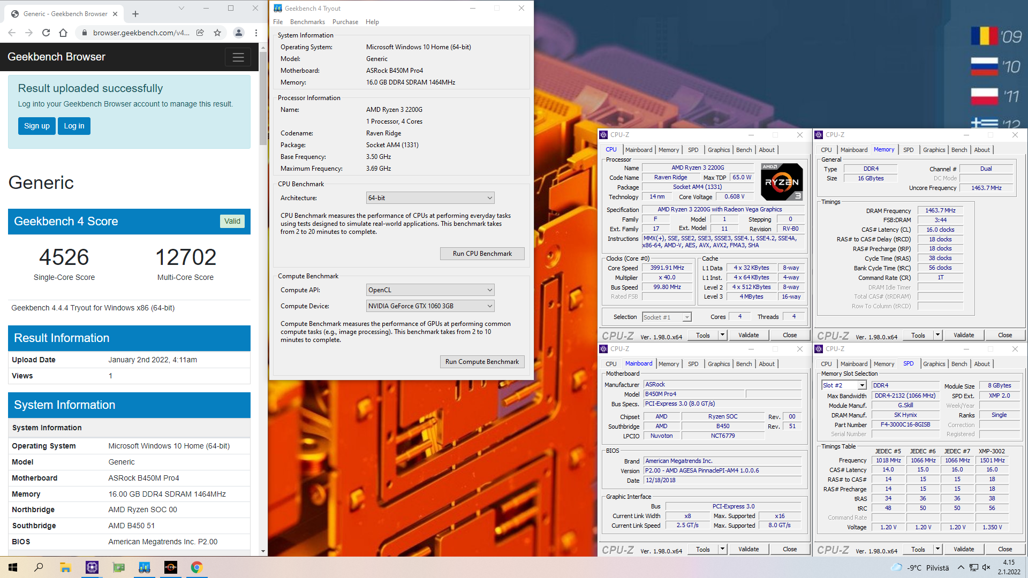Screen dimensions: 1028x578
Task: Click the Core Speed 3991.91 MHz value
Action: [x=667, y=268]
